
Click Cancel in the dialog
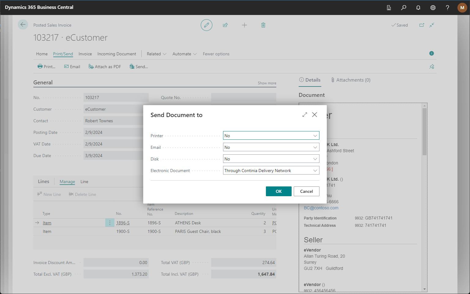coord(306,191)
